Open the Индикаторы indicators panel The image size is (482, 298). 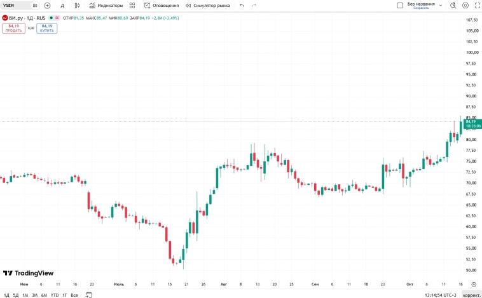[x=106, y=6]
